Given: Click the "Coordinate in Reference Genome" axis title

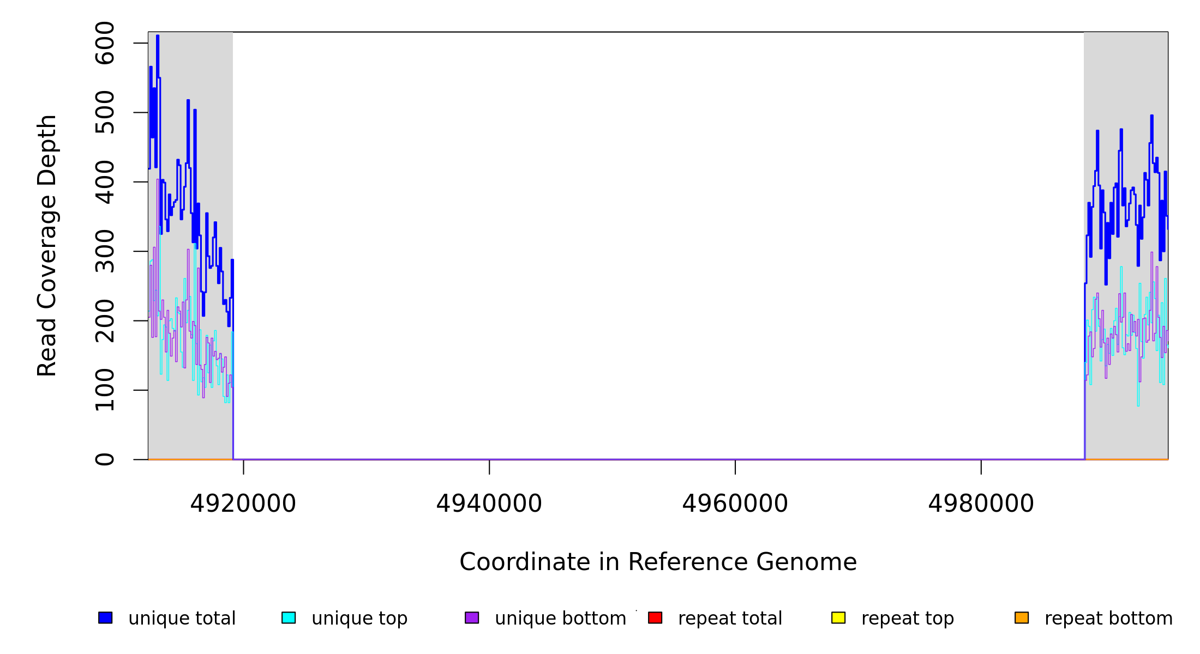Looking at the screenshot, I should pyautogui.click(x=658, y=562).
